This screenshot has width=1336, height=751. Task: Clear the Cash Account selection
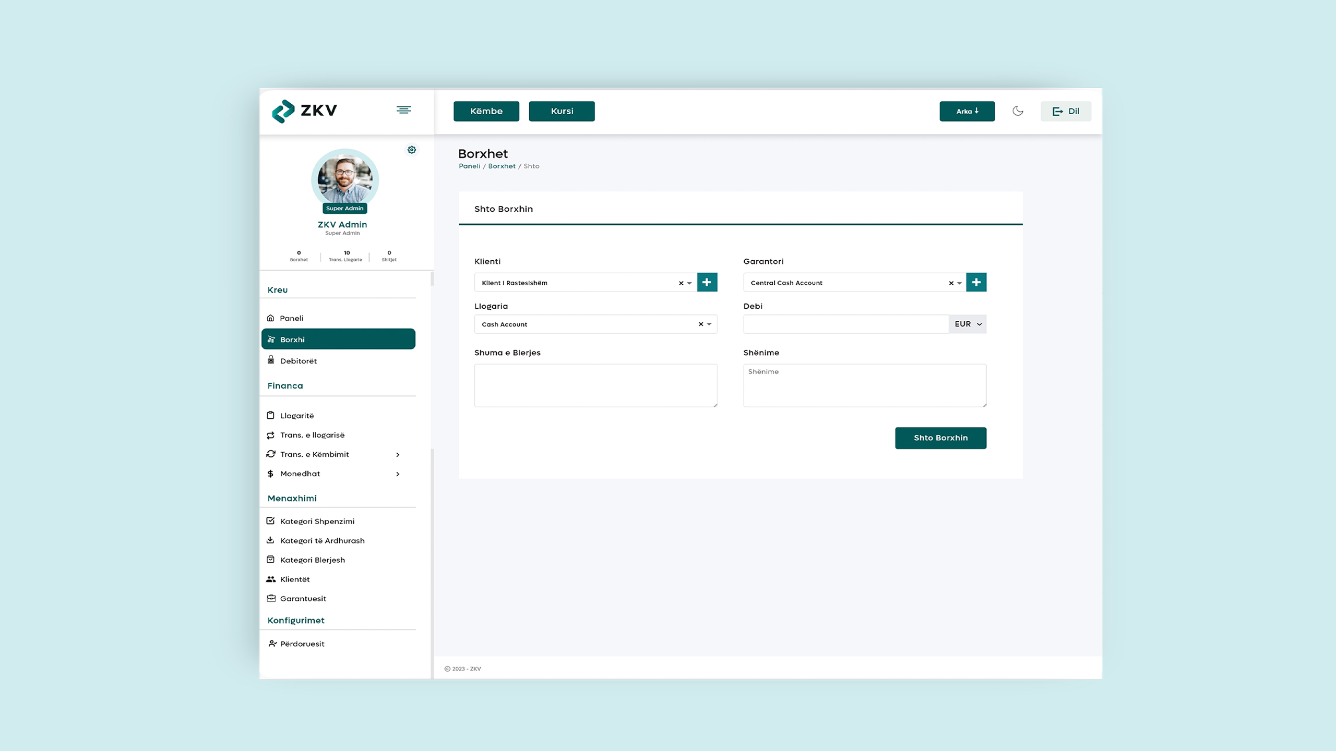click(701, 324)
